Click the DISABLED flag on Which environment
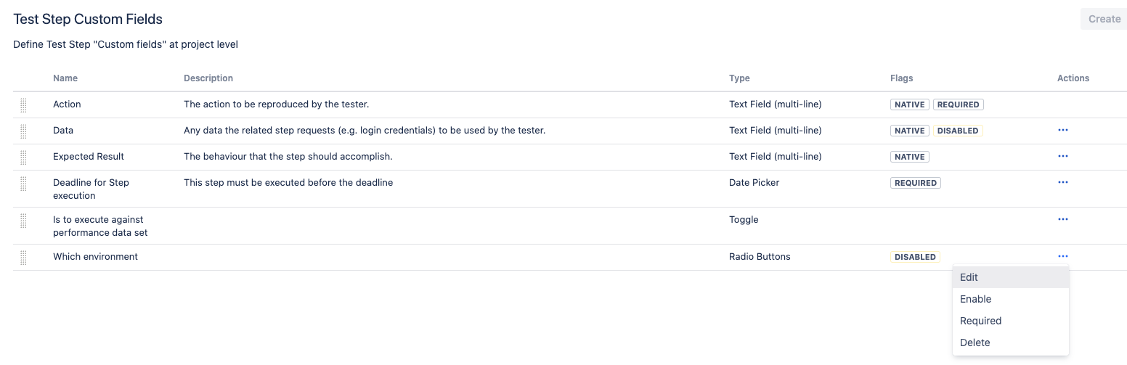Image resolution: width=1127 pixels, height=365 pixels. point(915,257)
